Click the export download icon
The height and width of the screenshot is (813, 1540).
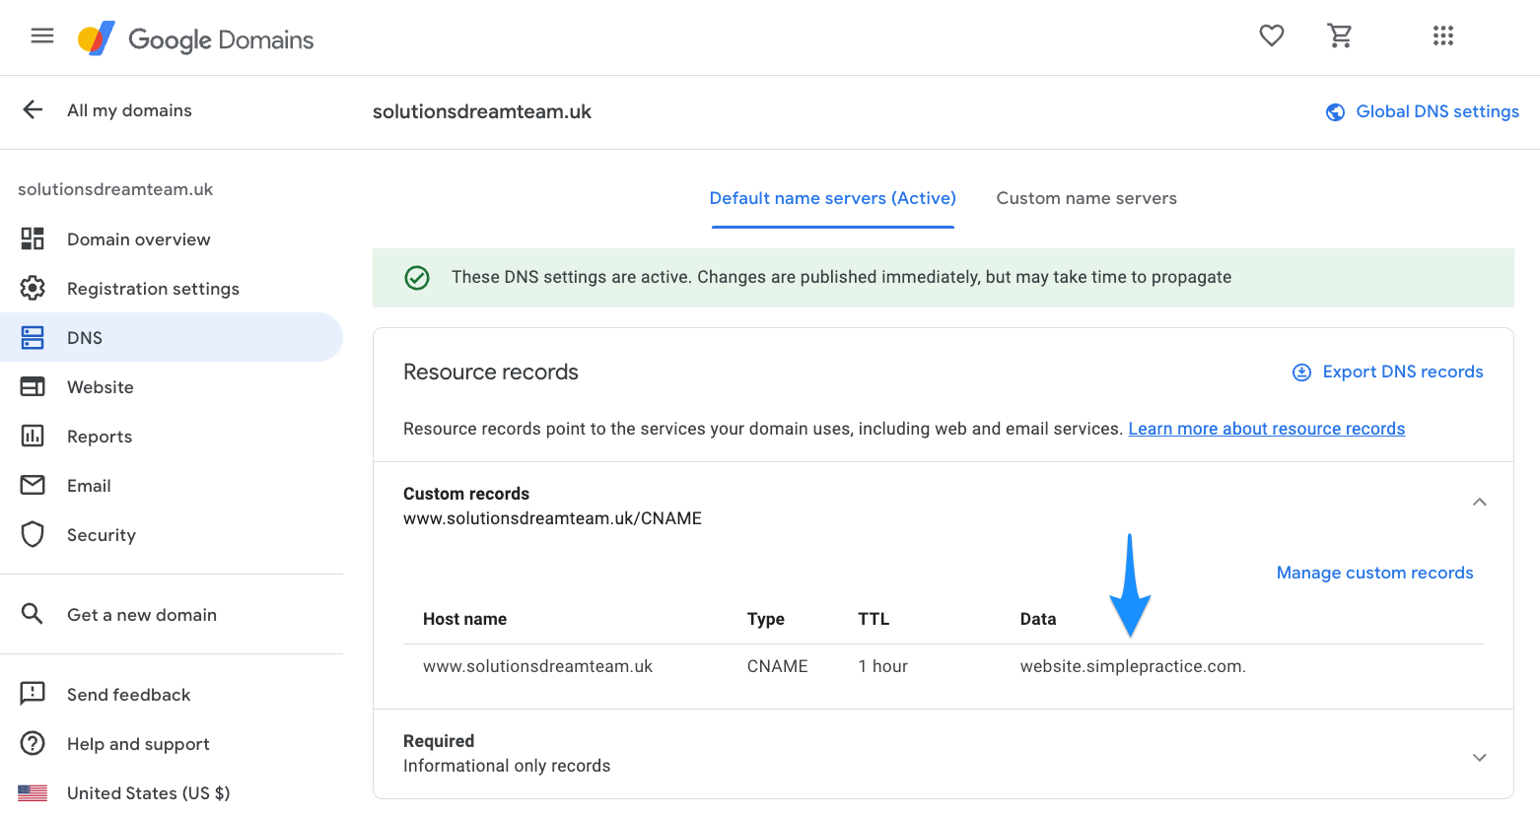pyautogui.click(x=1301, y=373)
